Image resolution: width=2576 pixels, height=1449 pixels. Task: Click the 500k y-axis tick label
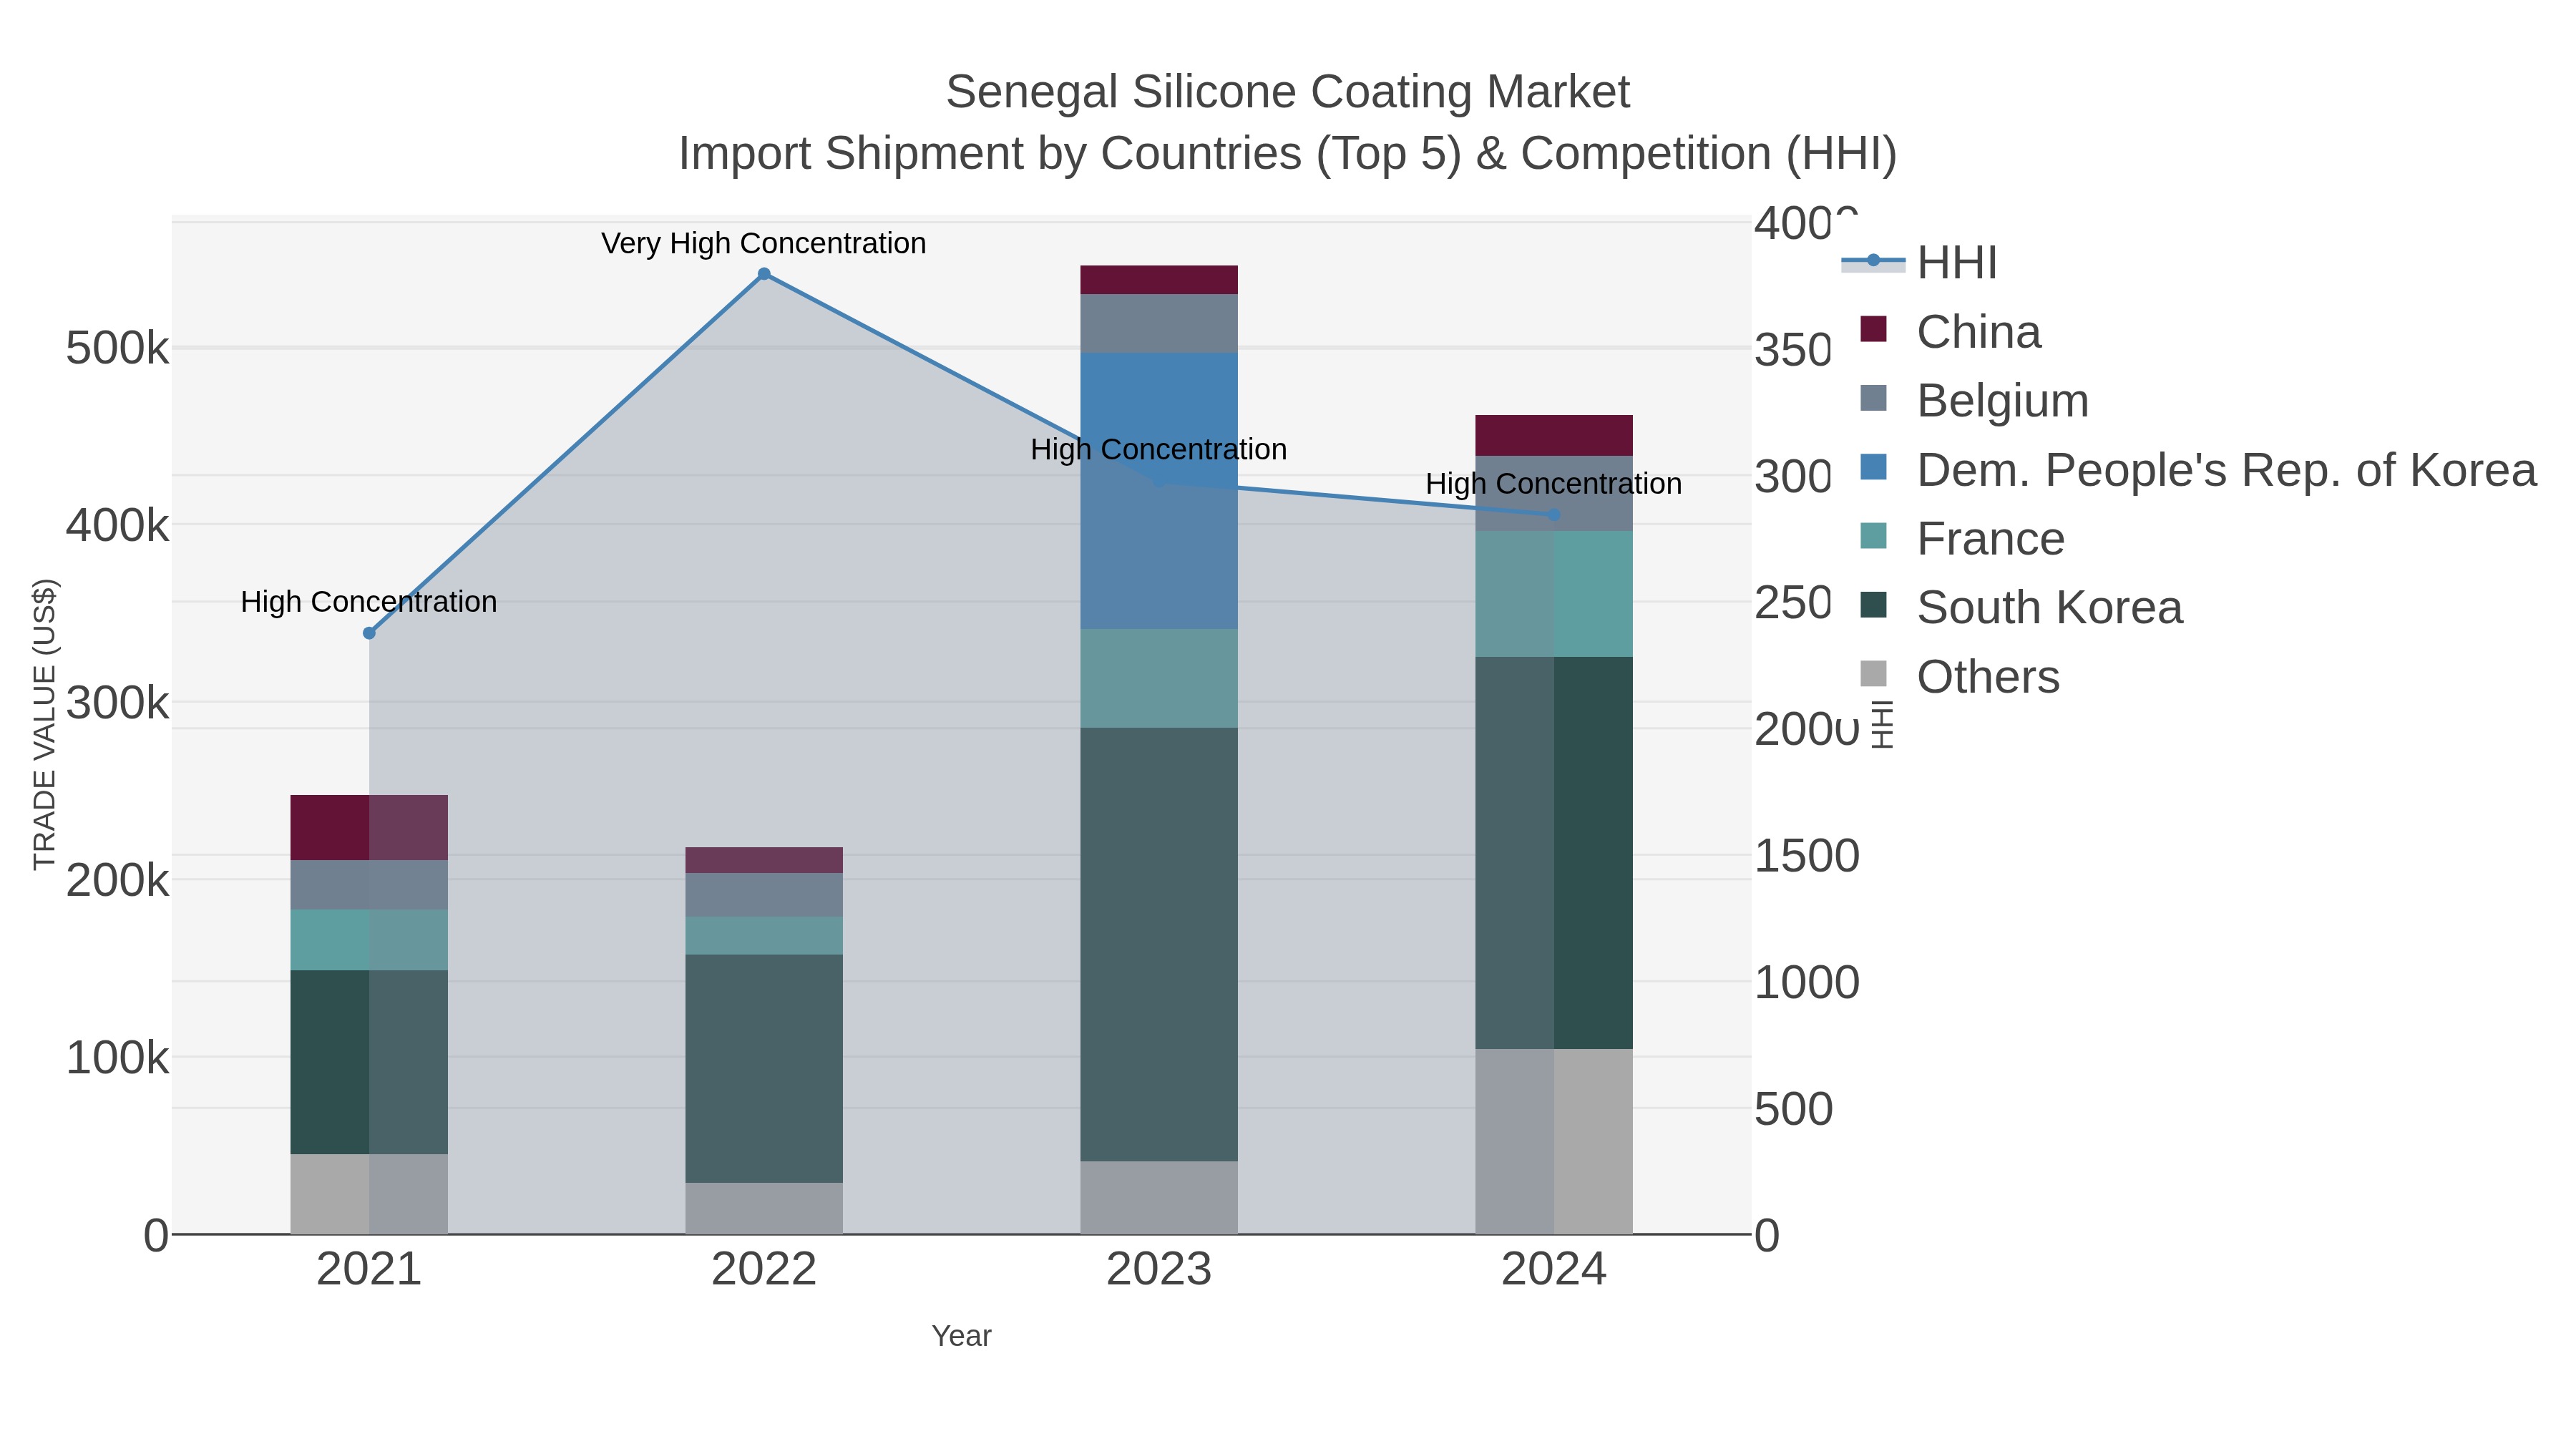118,349
